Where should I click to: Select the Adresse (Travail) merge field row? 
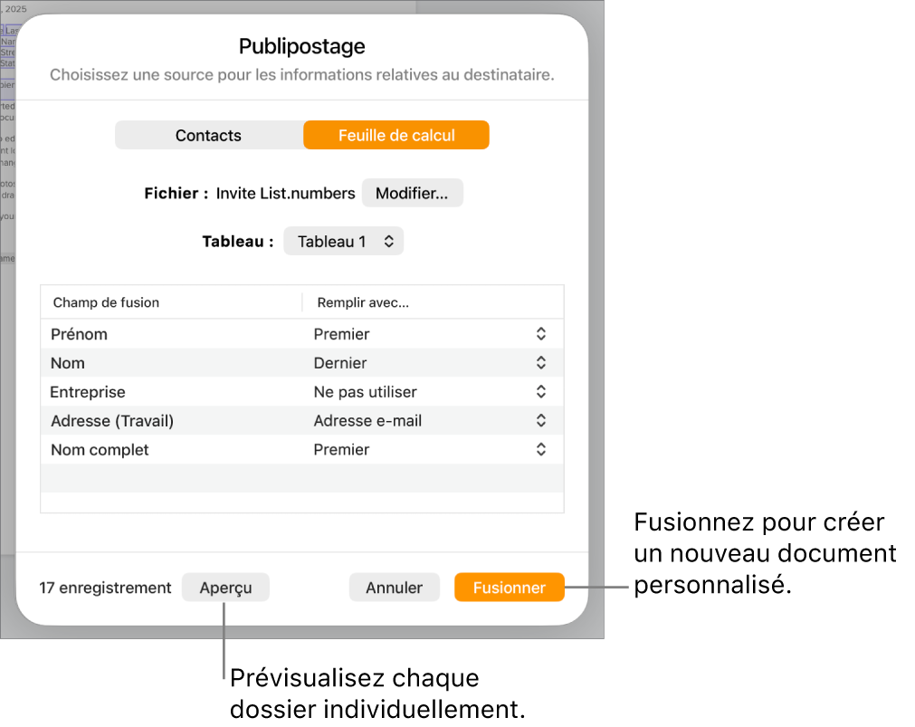coord(163,421)
